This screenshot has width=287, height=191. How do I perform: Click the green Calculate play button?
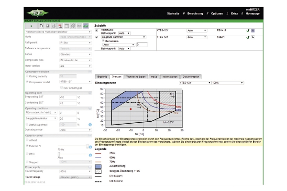click(31, 26)
